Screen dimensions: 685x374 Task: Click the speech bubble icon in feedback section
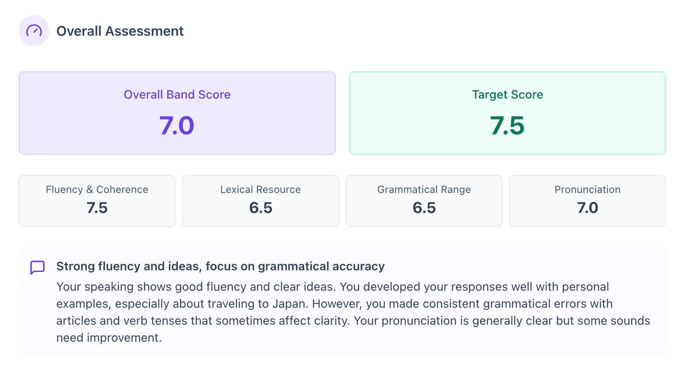click(37, 268)
